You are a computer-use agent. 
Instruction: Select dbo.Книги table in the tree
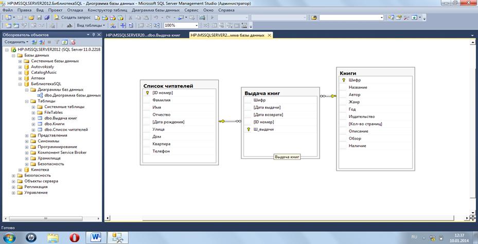(x=54, y=124)
